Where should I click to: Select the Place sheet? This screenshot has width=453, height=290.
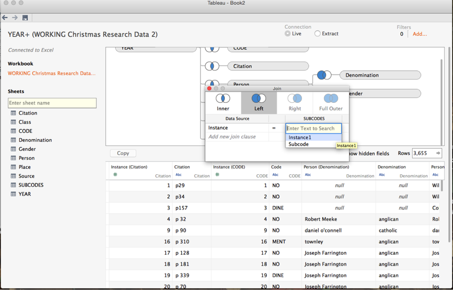tap(25, 167)
